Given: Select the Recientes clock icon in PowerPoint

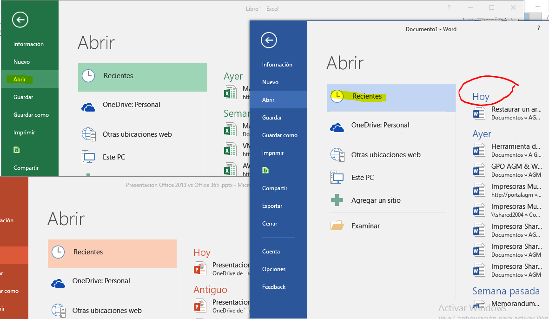Looking at the screenshot, I should coord(58,252).
